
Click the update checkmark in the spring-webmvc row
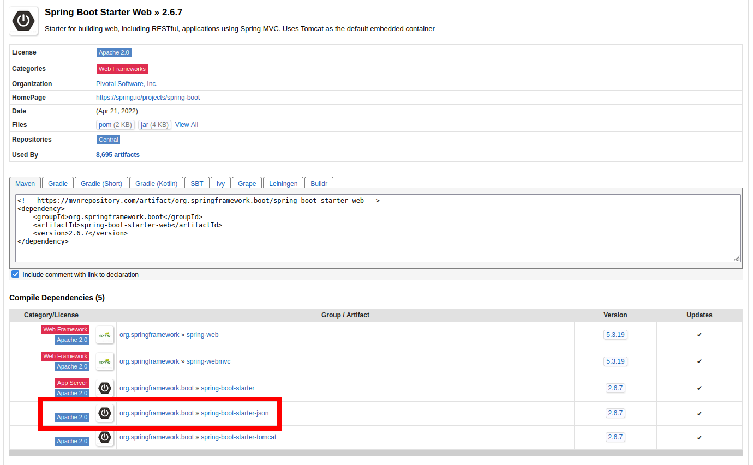700,361
